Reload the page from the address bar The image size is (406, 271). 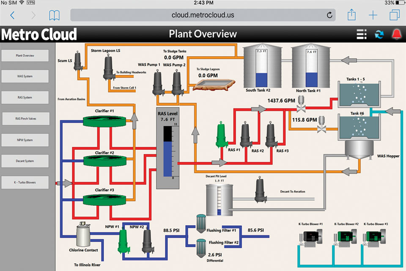pos(329,15)
